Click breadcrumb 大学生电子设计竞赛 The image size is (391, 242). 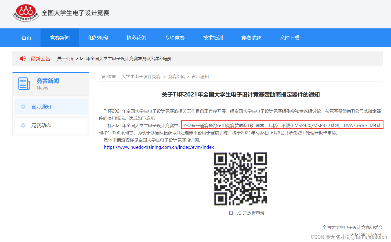(x=141, y=77)
